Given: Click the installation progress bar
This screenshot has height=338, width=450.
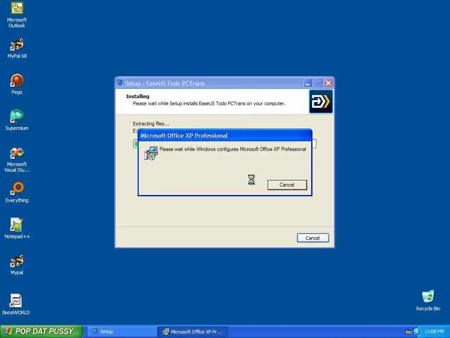Looking at the screenshot, I should pos(225,144).
